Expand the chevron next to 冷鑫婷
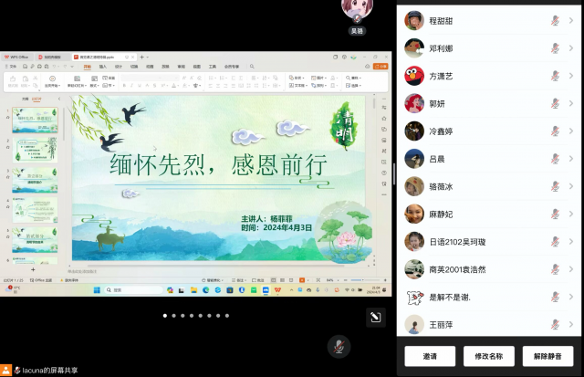The image size is (584, 377). 570,131
